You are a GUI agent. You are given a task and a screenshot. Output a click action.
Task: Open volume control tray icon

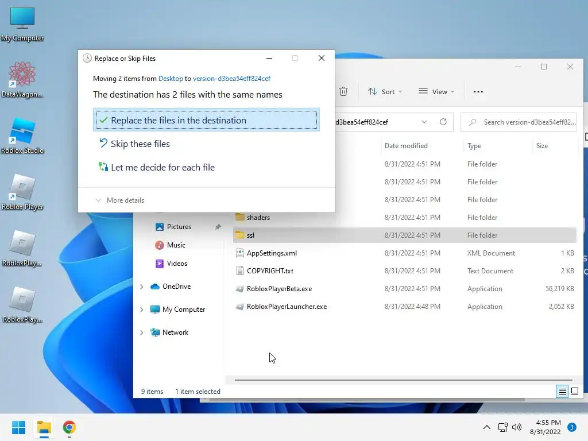click(517, 427)
